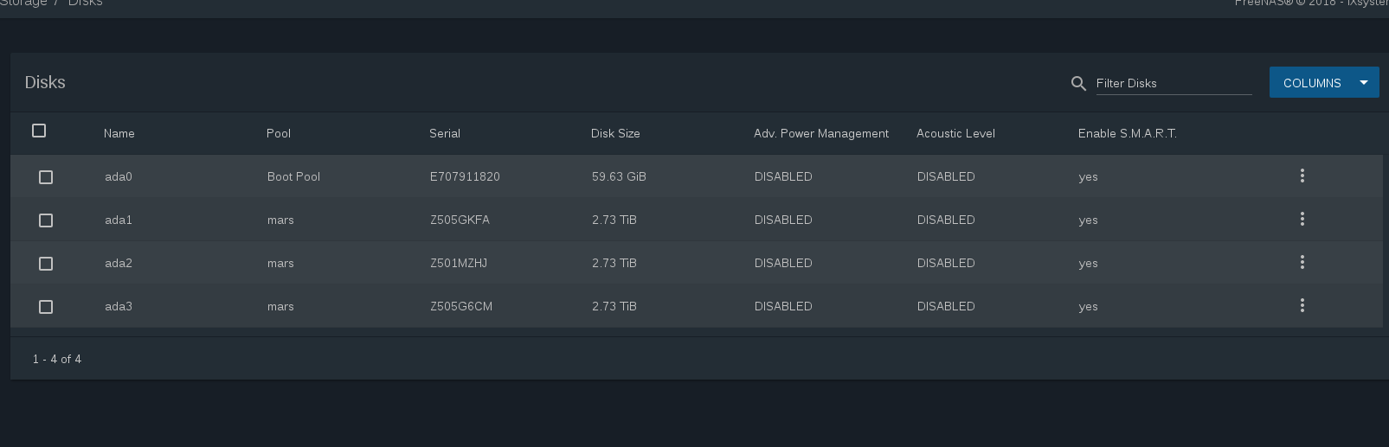Sort by the Serial column header

point(445,133)
